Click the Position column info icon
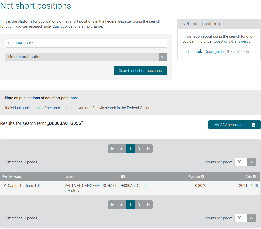Screen dimensions: 261x229 click(x=203, y=177)
